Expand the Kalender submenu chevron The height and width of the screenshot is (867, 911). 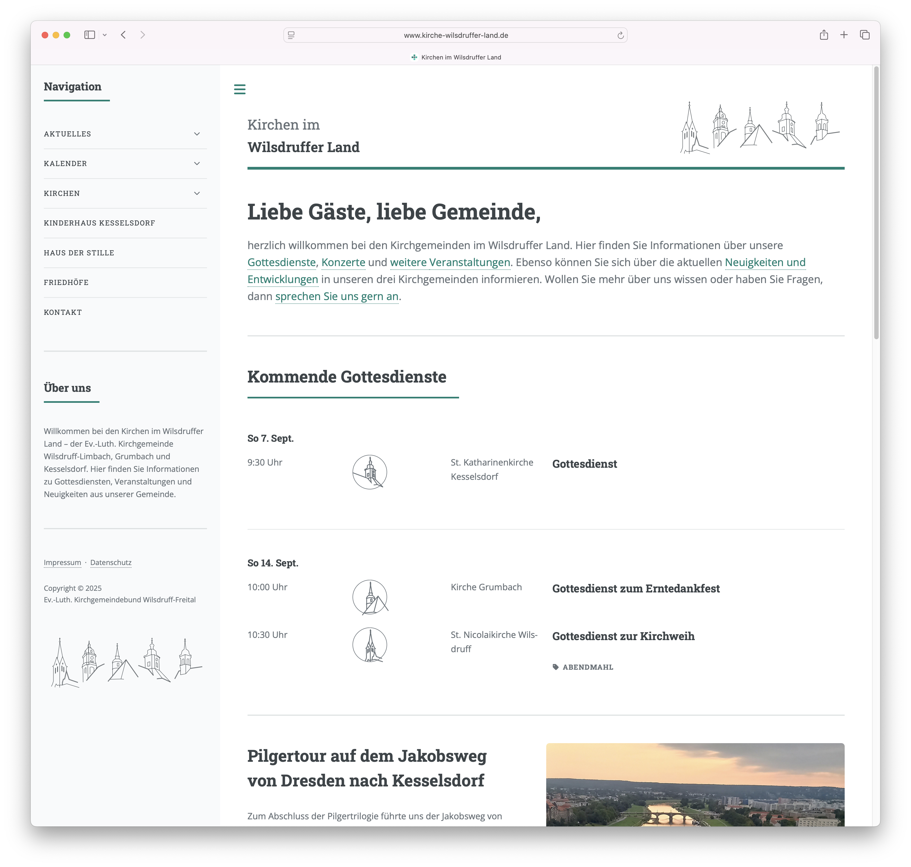coord(197,164)
